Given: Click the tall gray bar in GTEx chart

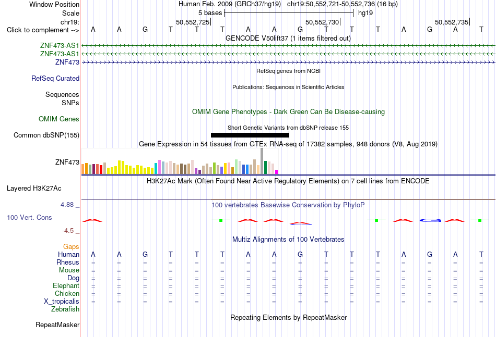Looking at the screenshot, I should pyautogui.click(x=262, y=161).
